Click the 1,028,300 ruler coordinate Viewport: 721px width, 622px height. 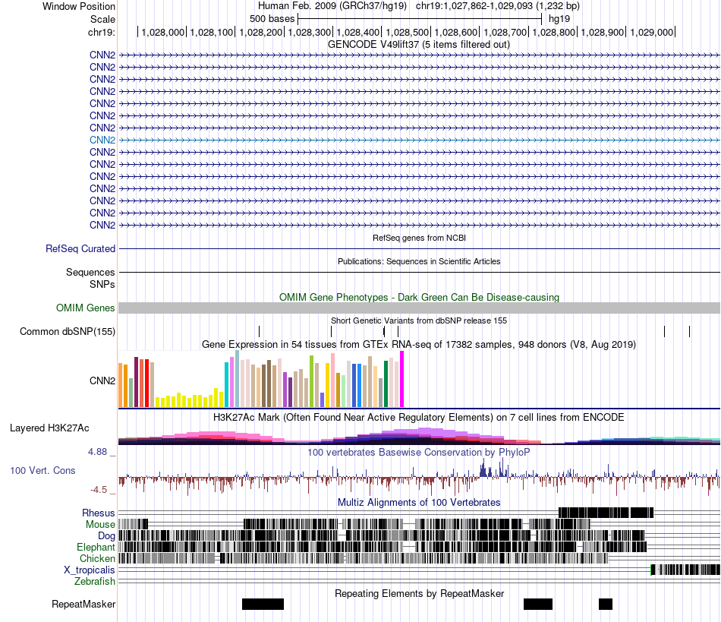pyautogui.click(x=310, y=32)
